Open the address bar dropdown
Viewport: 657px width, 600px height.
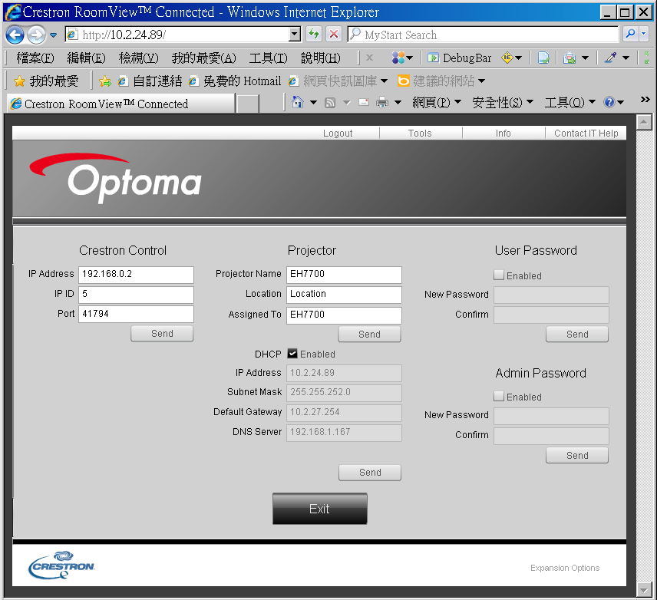coord(295,35)
